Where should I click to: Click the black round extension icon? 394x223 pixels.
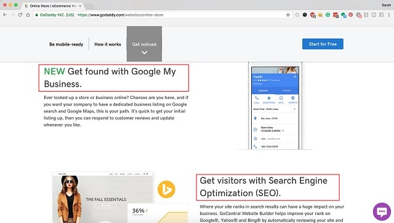[305, 15]
